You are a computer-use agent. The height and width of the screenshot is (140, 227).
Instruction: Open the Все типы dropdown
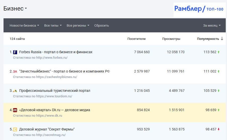click(53, 26)
